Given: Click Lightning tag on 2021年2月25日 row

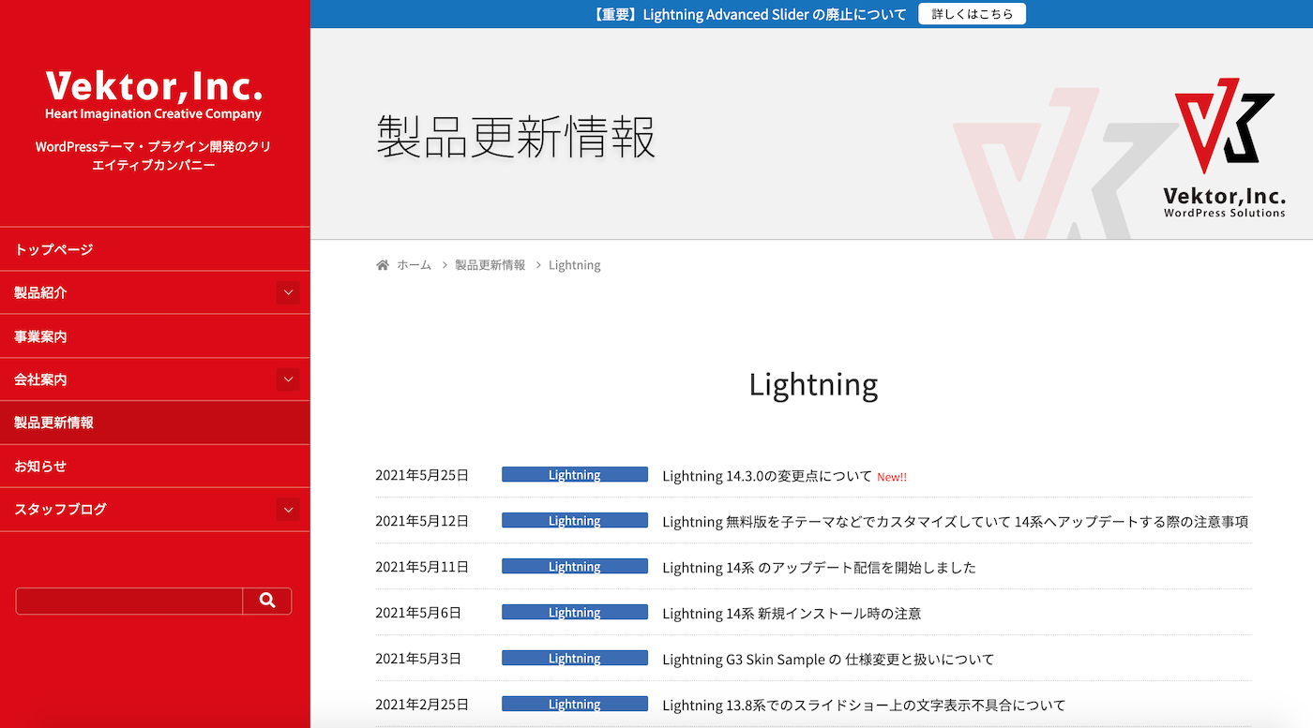Looking at the screenshot, I should click(x=575, y=704).
